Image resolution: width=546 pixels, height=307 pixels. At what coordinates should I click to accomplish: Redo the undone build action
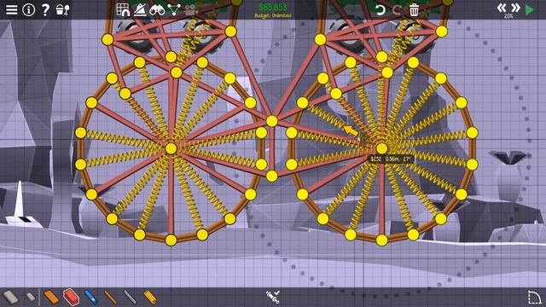point(397,9)
